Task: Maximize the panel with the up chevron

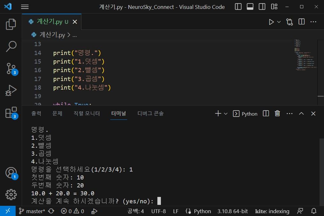Action: point(301,113)
